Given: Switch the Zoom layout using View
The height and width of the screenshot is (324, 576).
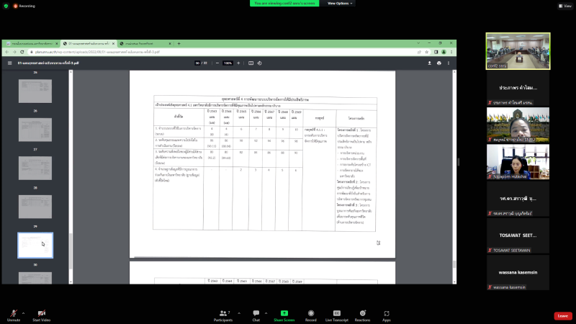Looking at the screenshot, I should (563, 6).
